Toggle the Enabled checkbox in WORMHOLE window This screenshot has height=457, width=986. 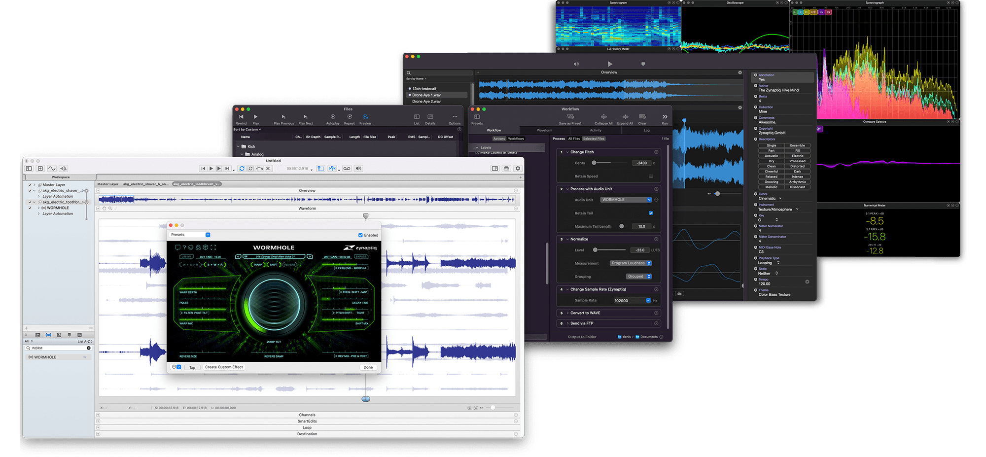tap(360, 235)
